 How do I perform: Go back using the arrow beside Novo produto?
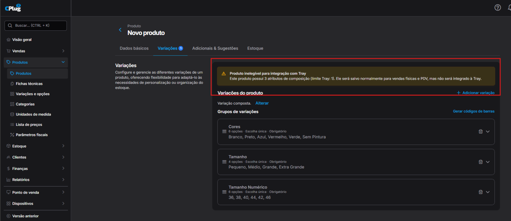[x=120, y=30]
